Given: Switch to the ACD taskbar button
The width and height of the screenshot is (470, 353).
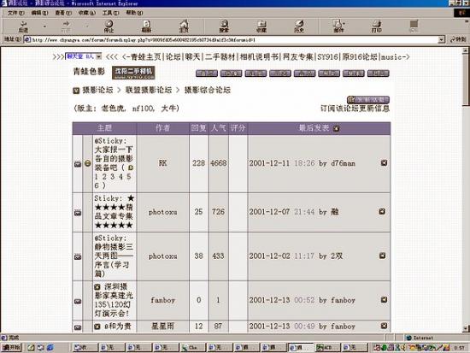Looking at the screenshot, I should pos(328,347).
